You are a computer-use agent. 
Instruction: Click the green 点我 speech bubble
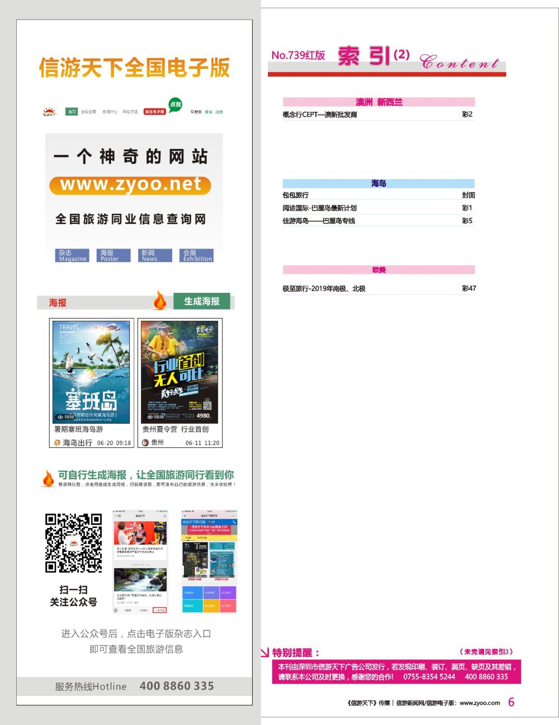pyautogui.click(x=176, y=105)
